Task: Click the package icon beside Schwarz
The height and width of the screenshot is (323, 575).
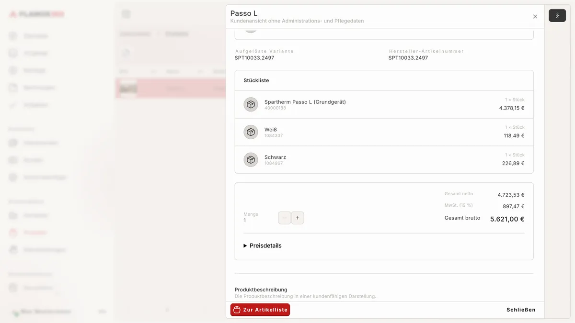Action: coord(251,160)
